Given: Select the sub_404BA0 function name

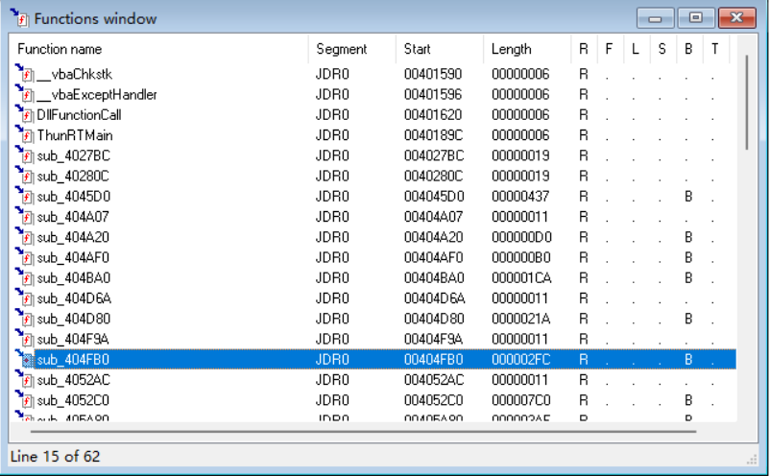Looking at the screenshot, I should click(74, 277).
